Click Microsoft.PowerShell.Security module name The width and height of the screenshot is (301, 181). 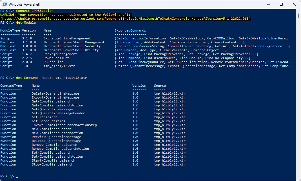point(72,46)
